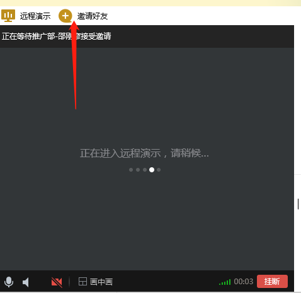301x293 pixels.
Task: Click the 00:03 call timer
Action: (244, 282)
